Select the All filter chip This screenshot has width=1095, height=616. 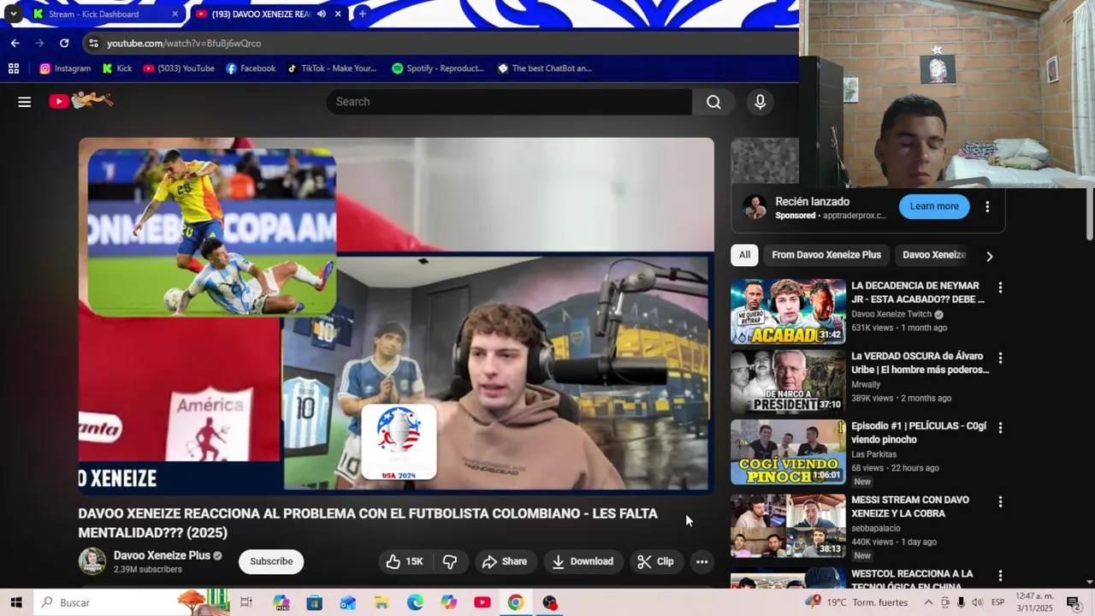click(744, 255)
